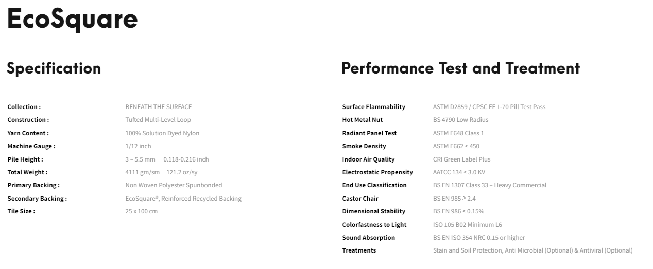Click 100% Solution Dyed Nylon text

pos(162,133)
